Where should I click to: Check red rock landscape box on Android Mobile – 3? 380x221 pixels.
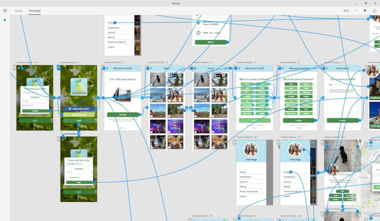(151, 116)
